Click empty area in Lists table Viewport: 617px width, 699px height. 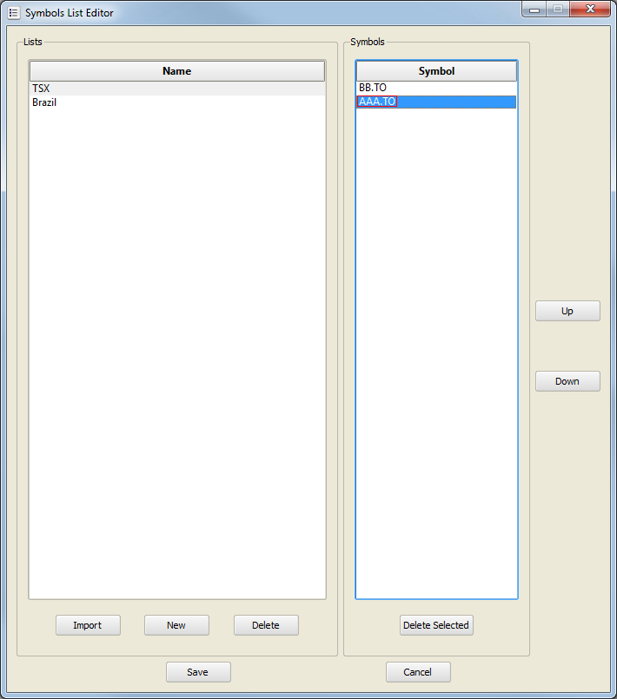176,347
